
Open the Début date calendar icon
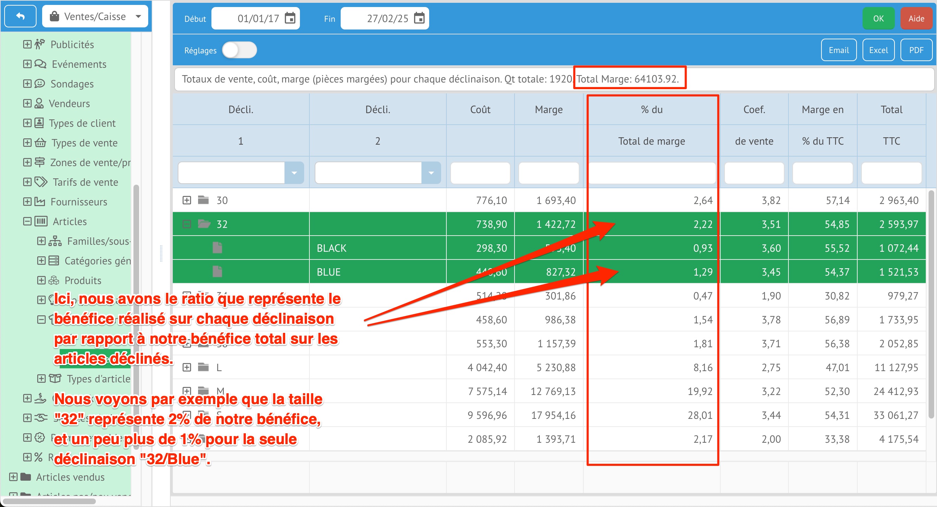click(290, 18)
